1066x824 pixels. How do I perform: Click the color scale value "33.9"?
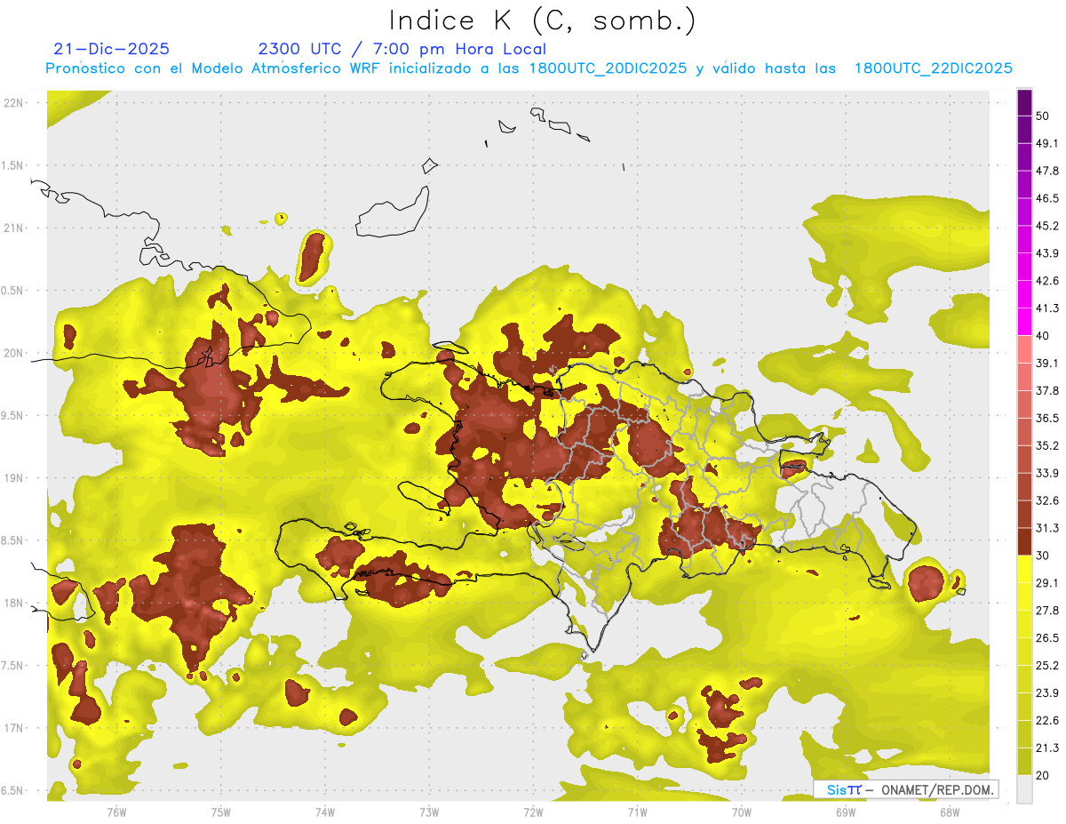click(x=1047, y=473)
